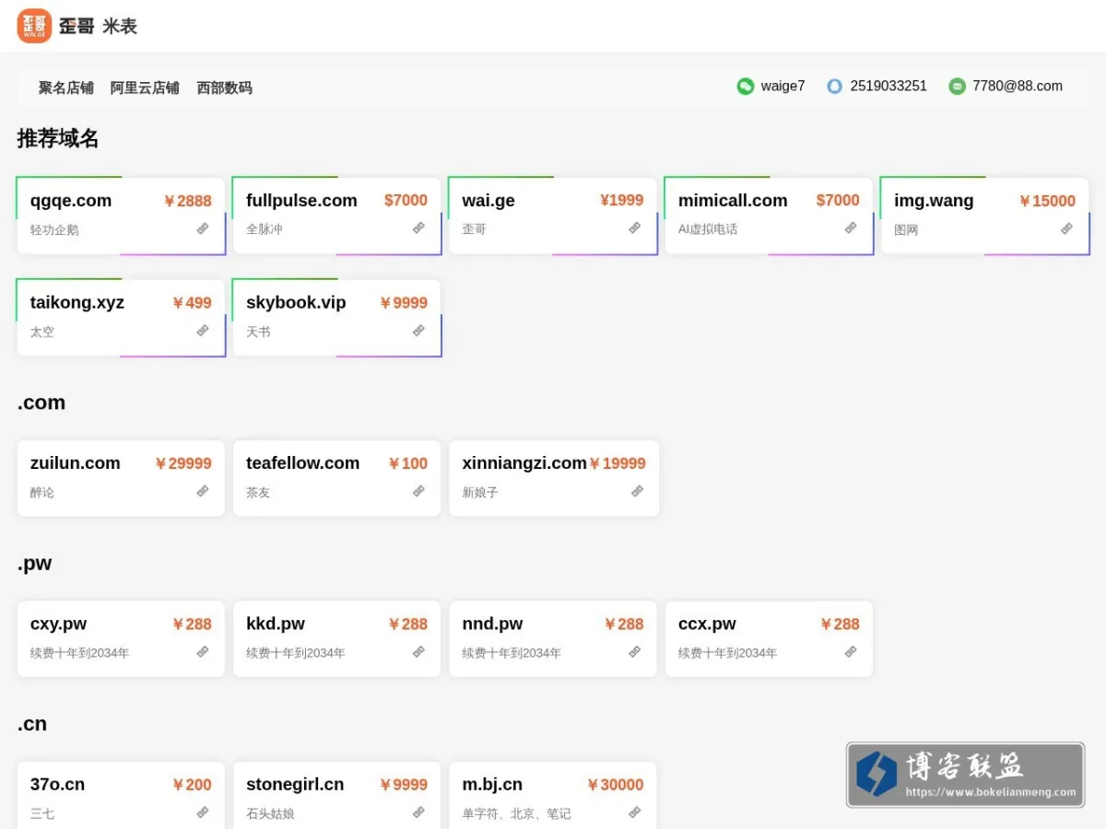Click the green email icon beside 7780@88.com

coord(957,87)
